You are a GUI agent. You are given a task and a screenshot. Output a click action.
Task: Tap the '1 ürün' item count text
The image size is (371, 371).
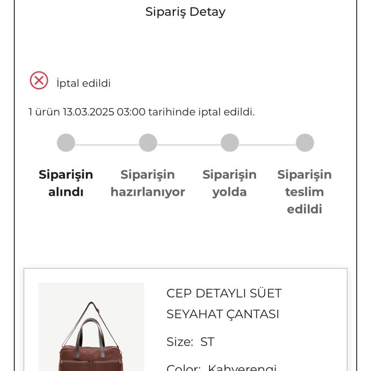(44, 112)
